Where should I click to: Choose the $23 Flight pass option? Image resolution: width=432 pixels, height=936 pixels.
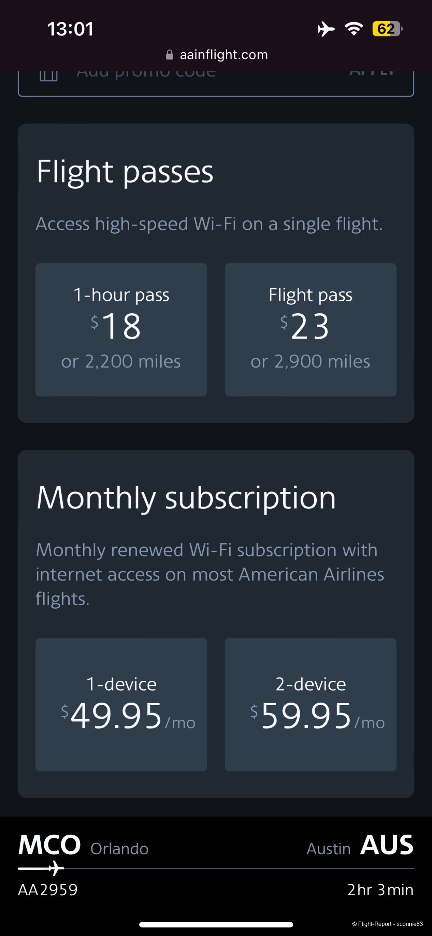(310, 330)
